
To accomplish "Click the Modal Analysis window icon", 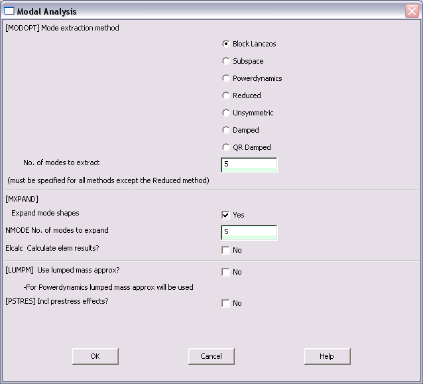I will (9, 11).
